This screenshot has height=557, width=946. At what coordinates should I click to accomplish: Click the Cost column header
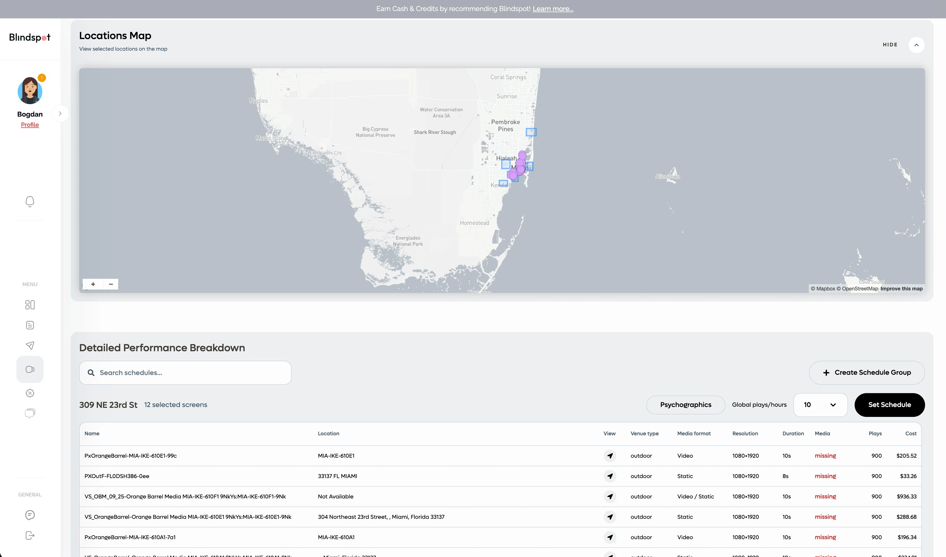coord(911,433)
